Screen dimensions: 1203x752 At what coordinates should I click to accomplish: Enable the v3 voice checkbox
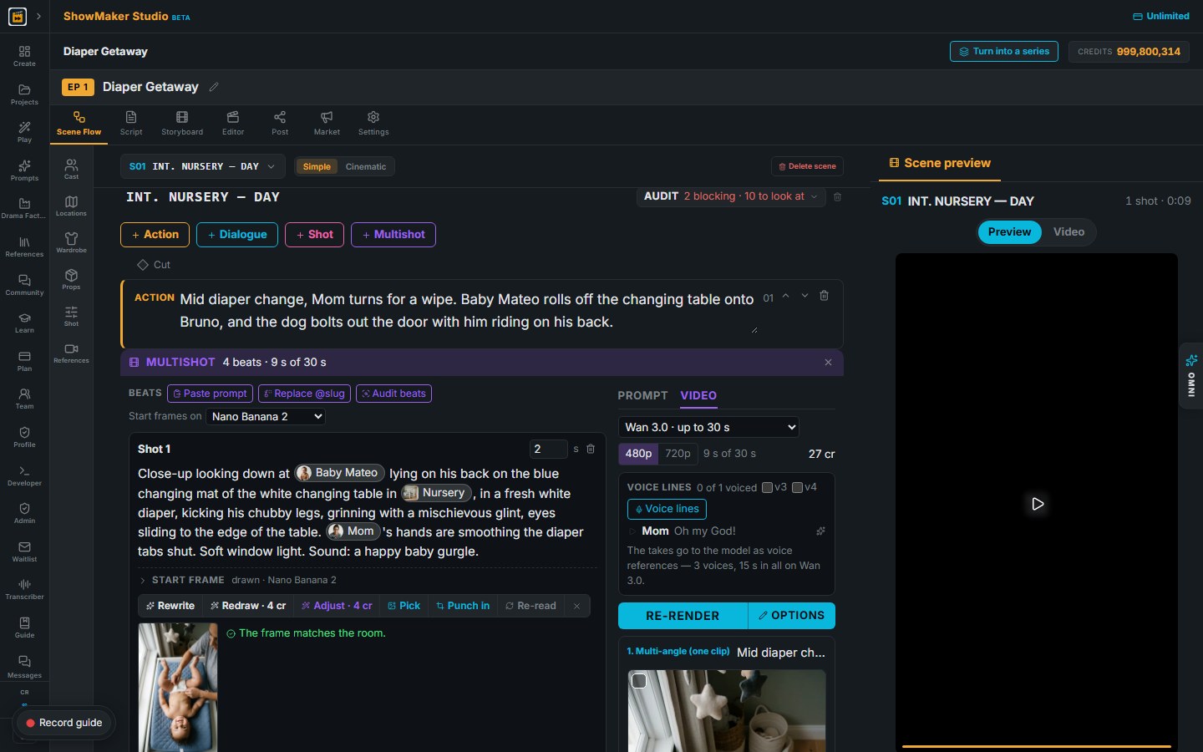coord(767,487)
